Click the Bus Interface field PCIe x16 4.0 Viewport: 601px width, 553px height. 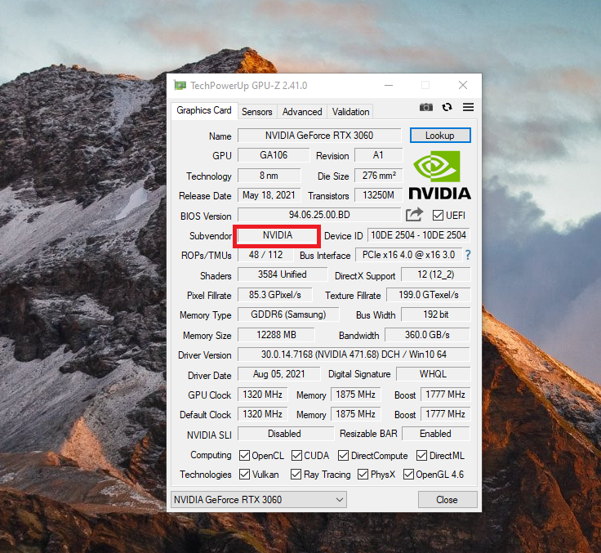[408, 255]
